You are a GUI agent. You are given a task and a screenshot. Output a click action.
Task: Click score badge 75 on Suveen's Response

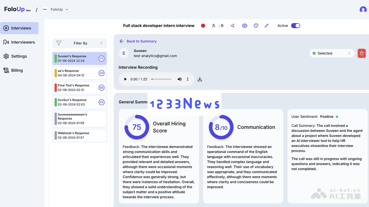tap(101, 59)
